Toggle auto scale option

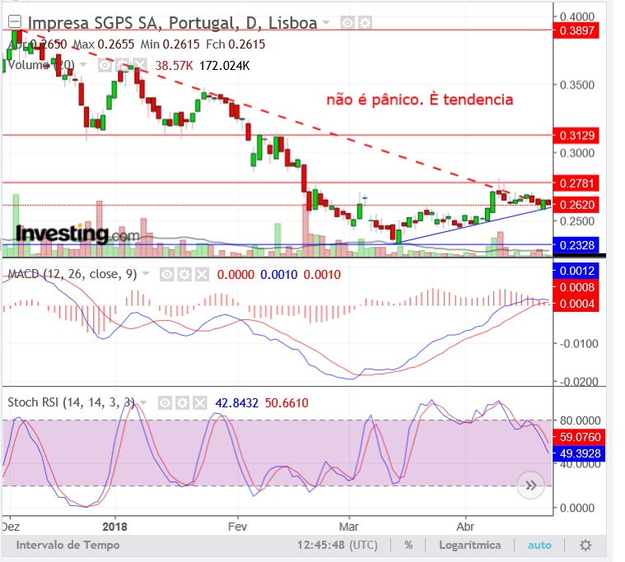click(x=539, y=545)
